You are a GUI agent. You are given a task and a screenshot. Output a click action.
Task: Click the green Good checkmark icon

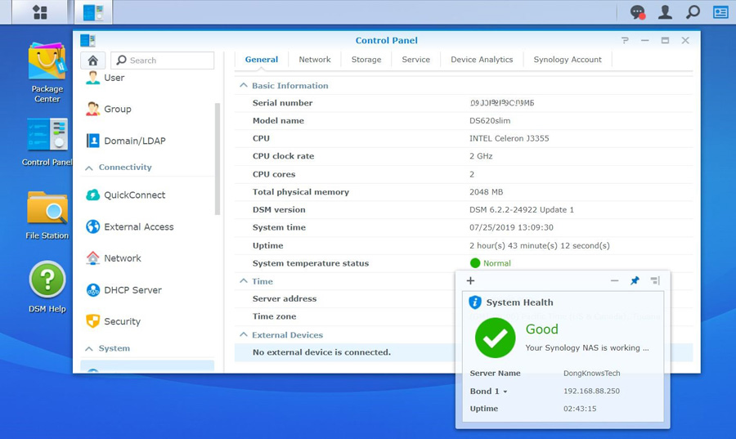(x=495, y=338)
